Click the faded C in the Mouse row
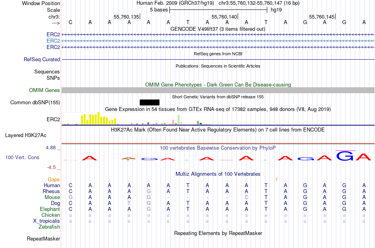This screenshot has width=375, height=248. [246, 197]
